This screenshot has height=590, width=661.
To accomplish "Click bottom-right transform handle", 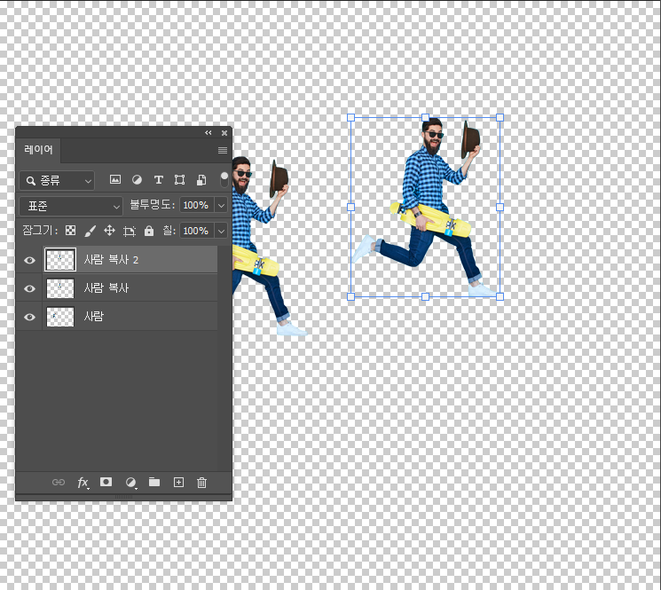I will tap(500, 296).
